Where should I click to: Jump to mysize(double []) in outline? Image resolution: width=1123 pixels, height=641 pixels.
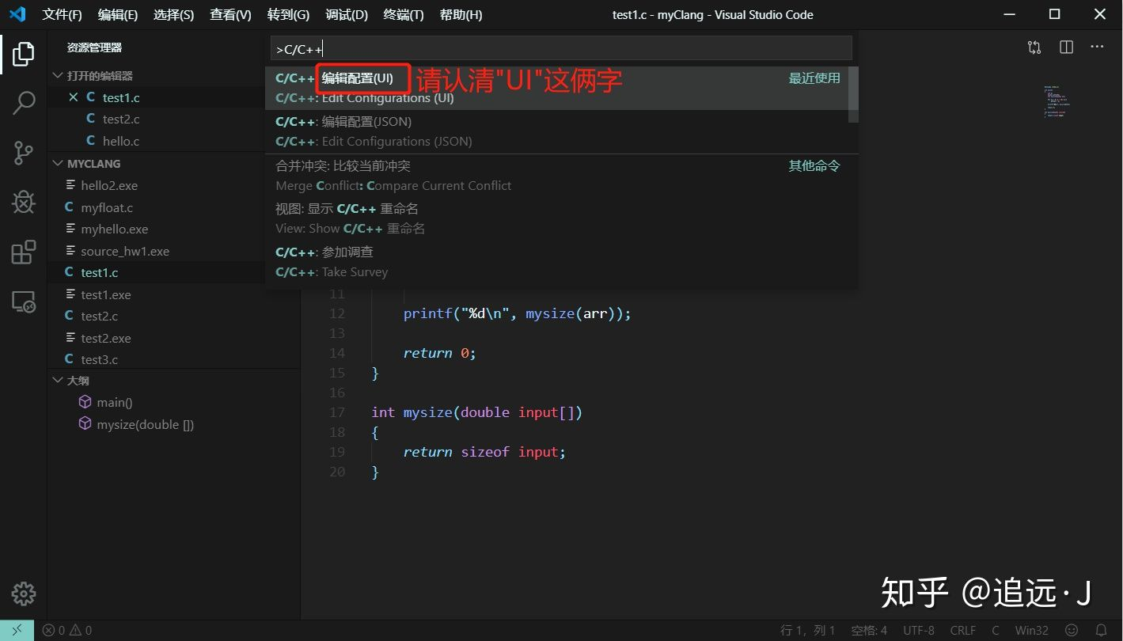[145, 424]
